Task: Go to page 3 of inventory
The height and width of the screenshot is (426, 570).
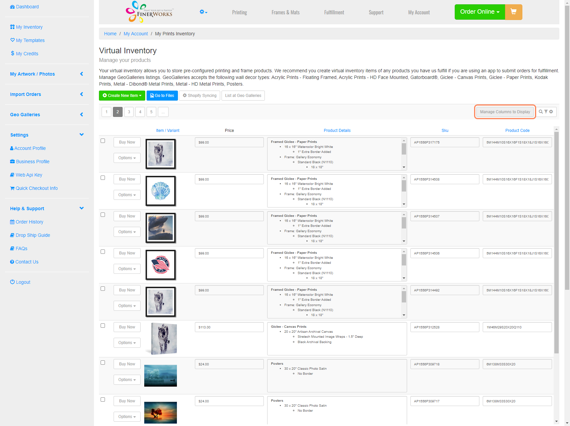Action: (x=129, y=112)
